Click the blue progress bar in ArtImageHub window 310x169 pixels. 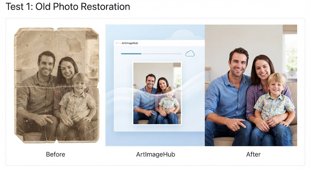[152, 54]
